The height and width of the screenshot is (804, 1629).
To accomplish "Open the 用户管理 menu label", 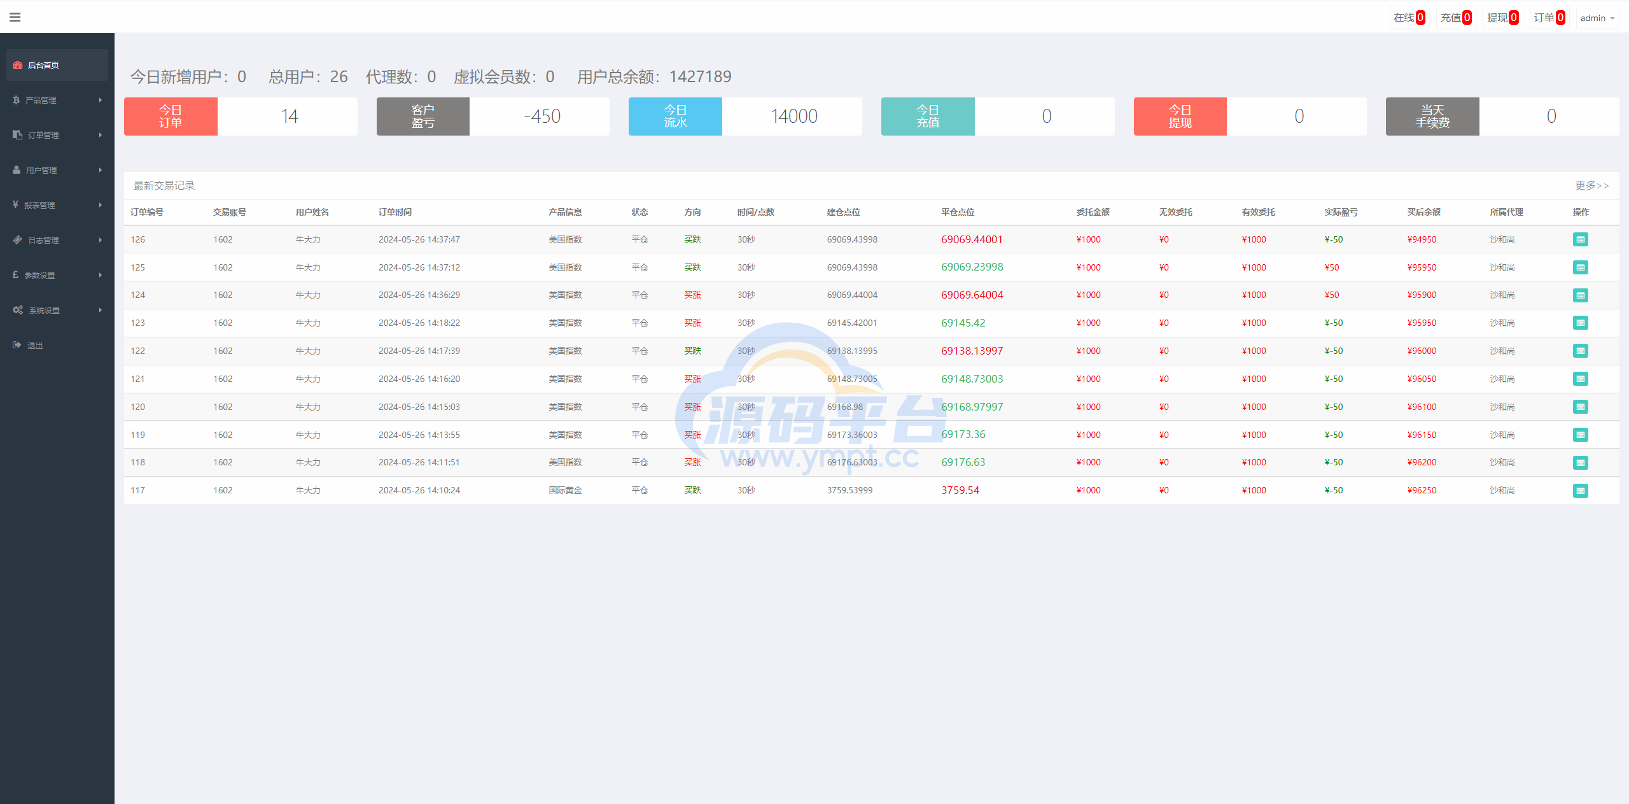I will point(41,170).
